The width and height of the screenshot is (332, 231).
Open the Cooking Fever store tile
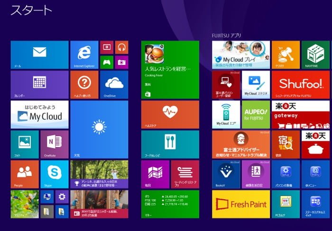point(170,69)
